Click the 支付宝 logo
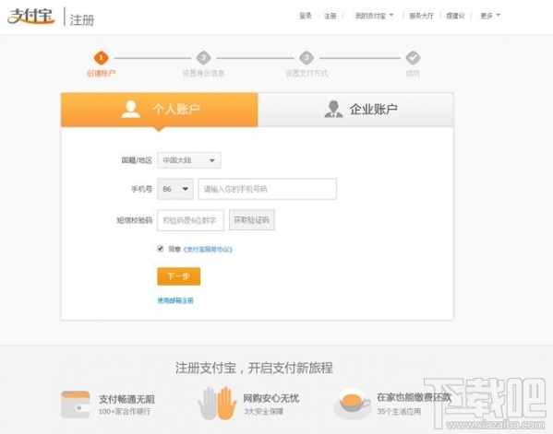This screenshot has width=553, height=434. pyautogui.click(x=31, y=17)
